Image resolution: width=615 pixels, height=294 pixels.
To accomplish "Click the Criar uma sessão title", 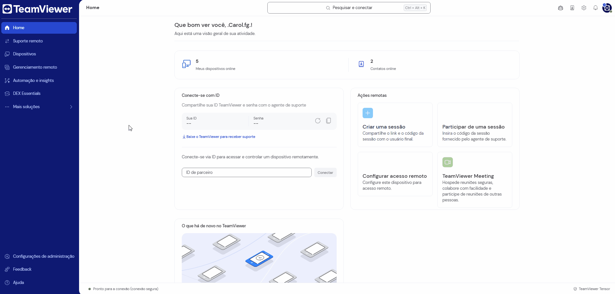I will point(384,127).
